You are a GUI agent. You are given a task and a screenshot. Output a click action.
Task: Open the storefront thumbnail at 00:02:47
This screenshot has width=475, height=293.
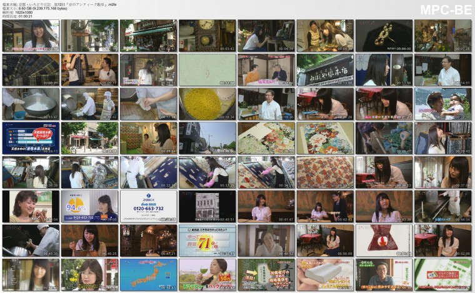click(x=149, y=36)
